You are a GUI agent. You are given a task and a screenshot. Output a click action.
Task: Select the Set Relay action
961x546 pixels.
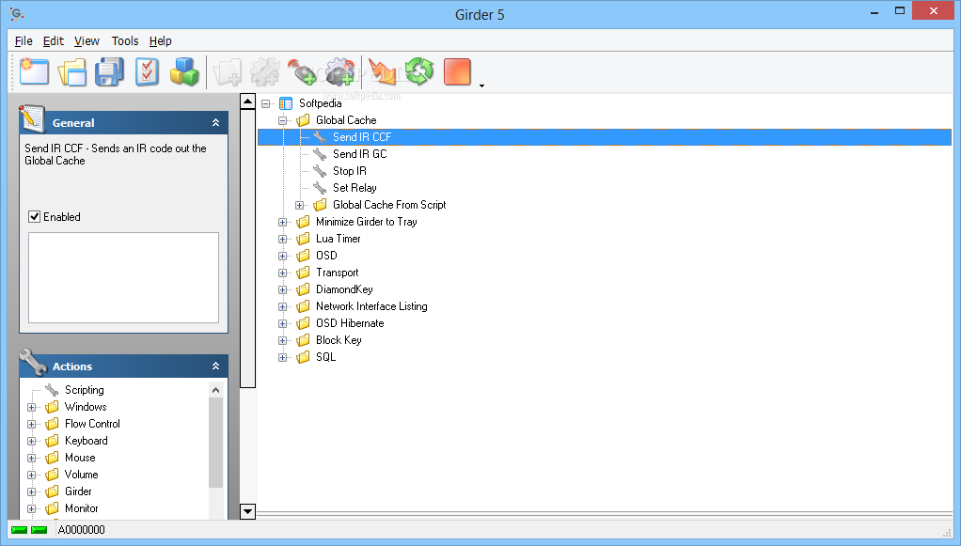pyautogui.click(x=354, y=188)
